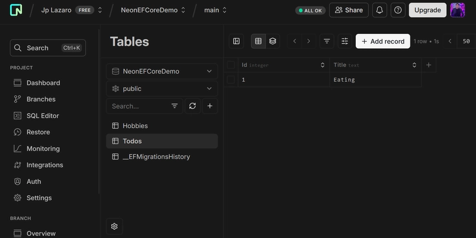Click the Restore clock icon
This screenshot has width=476, height=238.
(18, 132)
